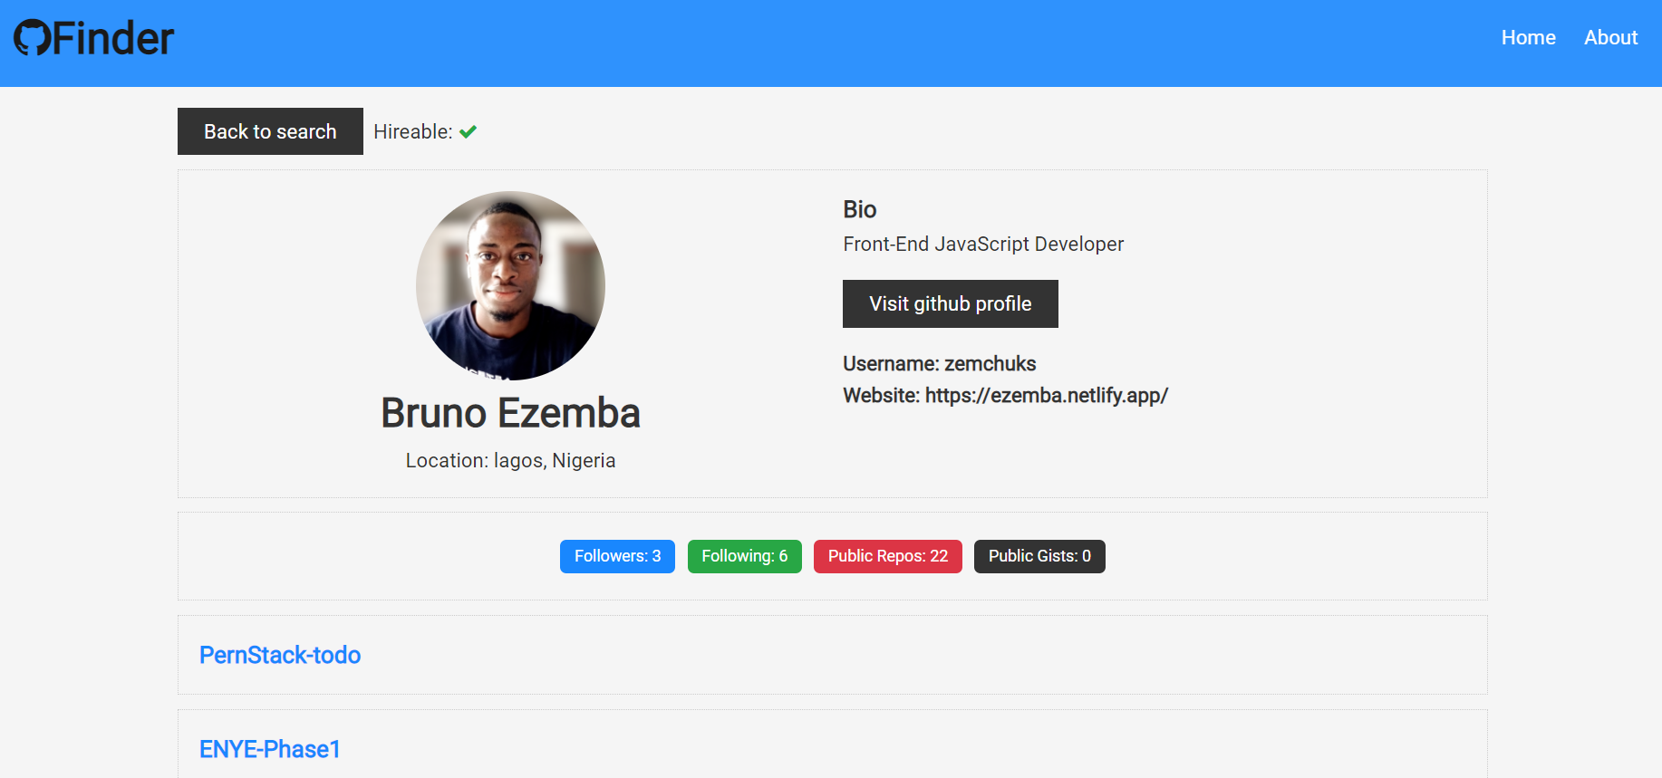The height and width of the screenshot is (778, 1662).
Task: Click the blue Followers: 3 badge
Action: (x=617, y=556)
